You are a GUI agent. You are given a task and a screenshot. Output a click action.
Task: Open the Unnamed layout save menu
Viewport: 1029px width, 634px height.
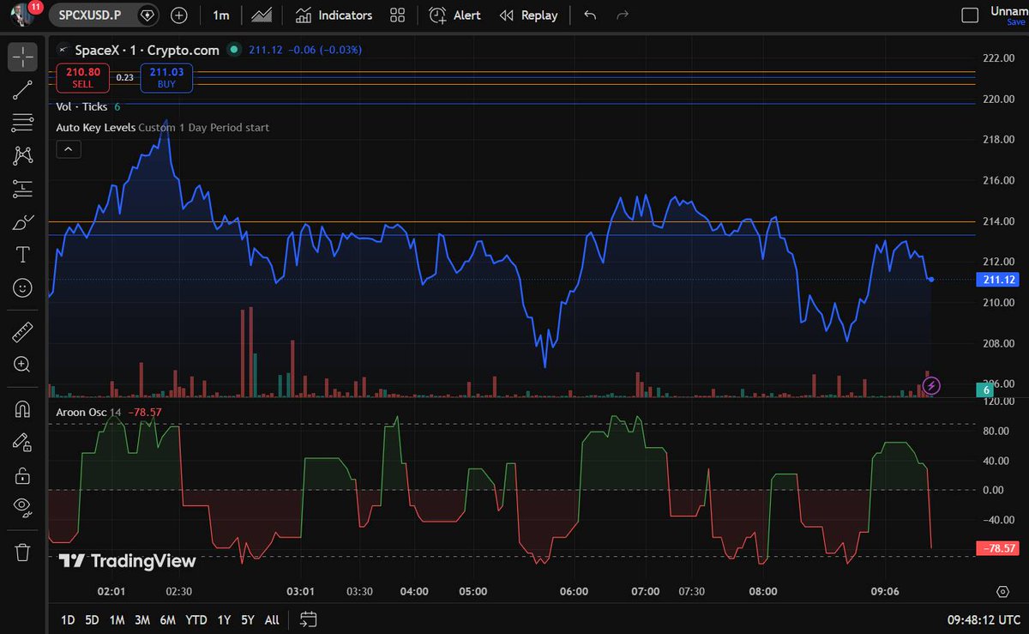click(1010, 15)
